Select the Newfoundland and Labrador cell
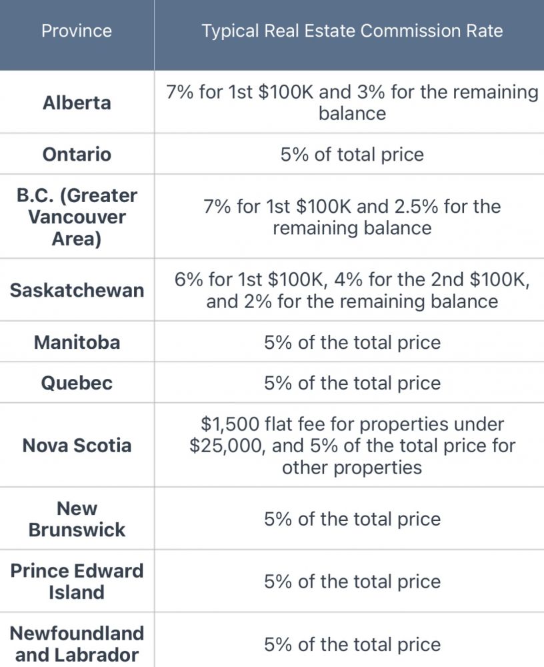Viewport: 544px width, 667px height. point(77,644)
